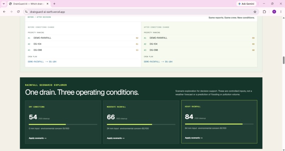Select 'Before / After Decision' header label
285x151 pixels.
coord(39,17)
